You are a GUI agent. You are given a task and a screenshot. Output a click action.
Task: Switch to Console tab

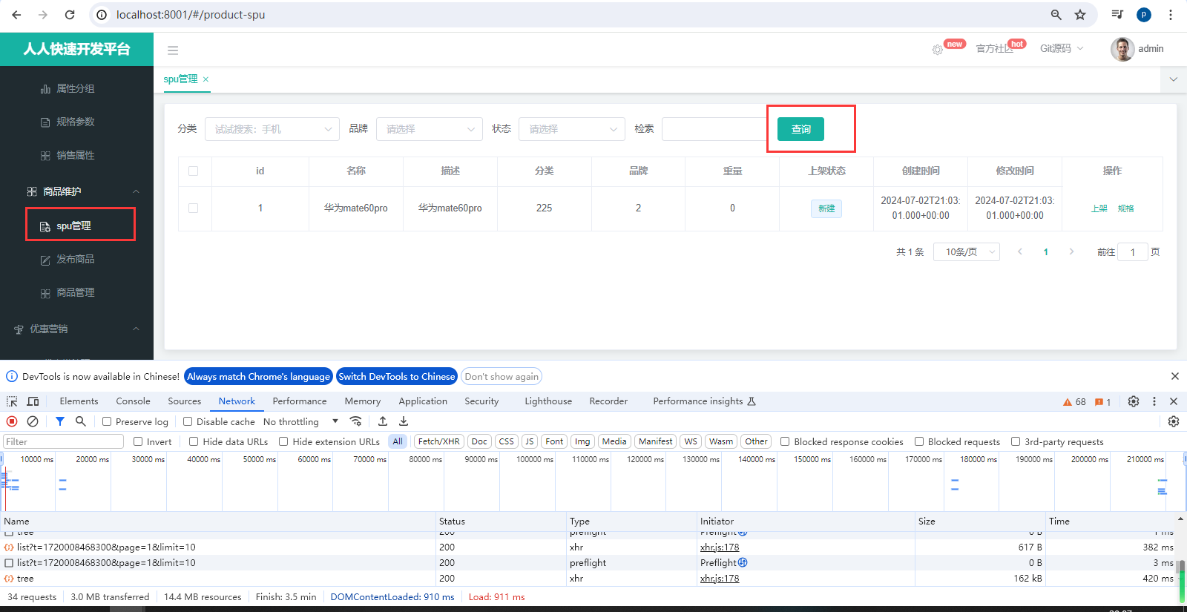click(x=134, y=401)
